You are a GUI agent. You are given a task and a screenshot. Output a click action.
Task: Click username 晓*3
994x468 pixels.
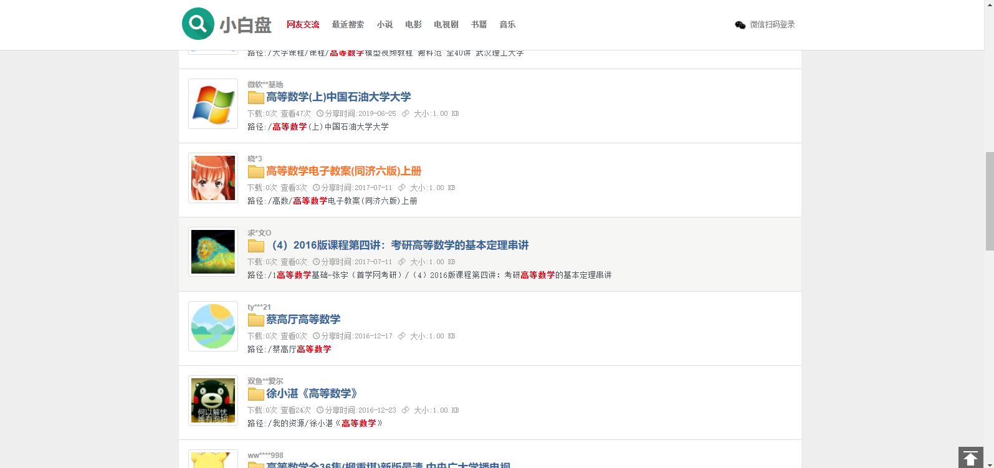[x=255, y=159]
